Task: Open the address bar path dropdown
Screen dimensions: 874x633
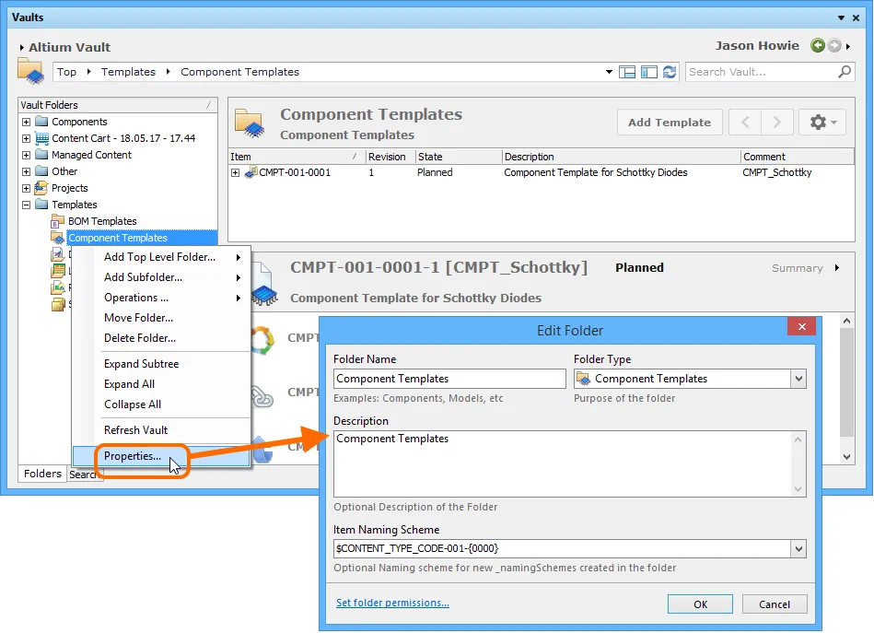Action: click(609, 72)
